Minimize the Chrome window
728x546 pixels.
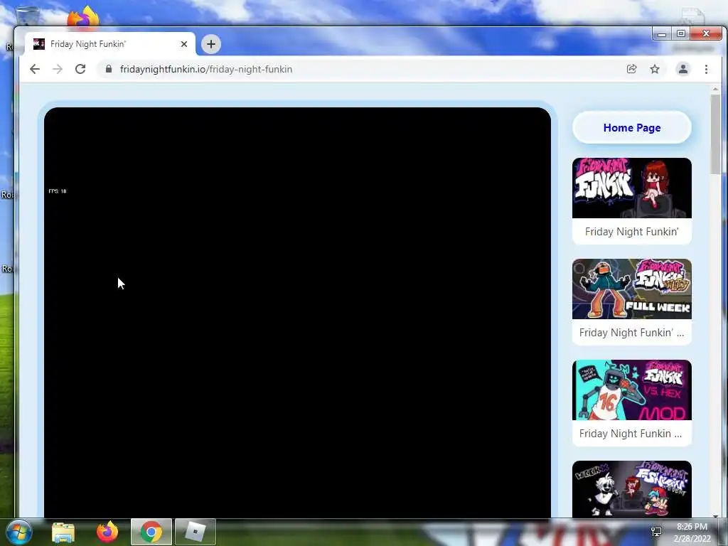pyautogui.click(x=662, y=34)
